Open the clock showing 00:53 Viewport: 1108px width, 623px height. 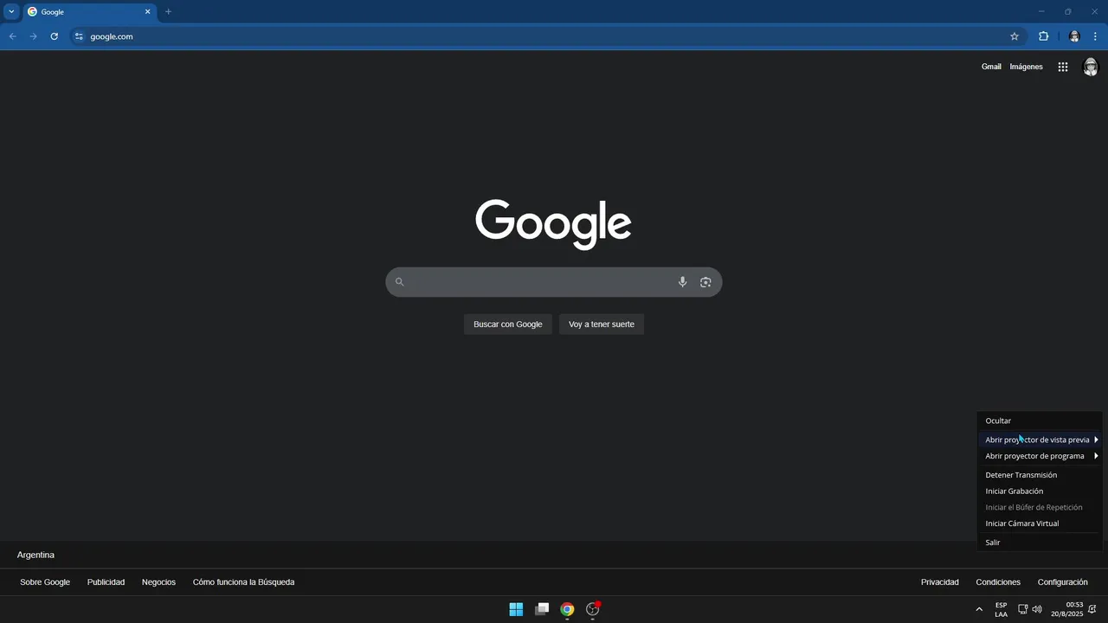tap(1067, 609)
